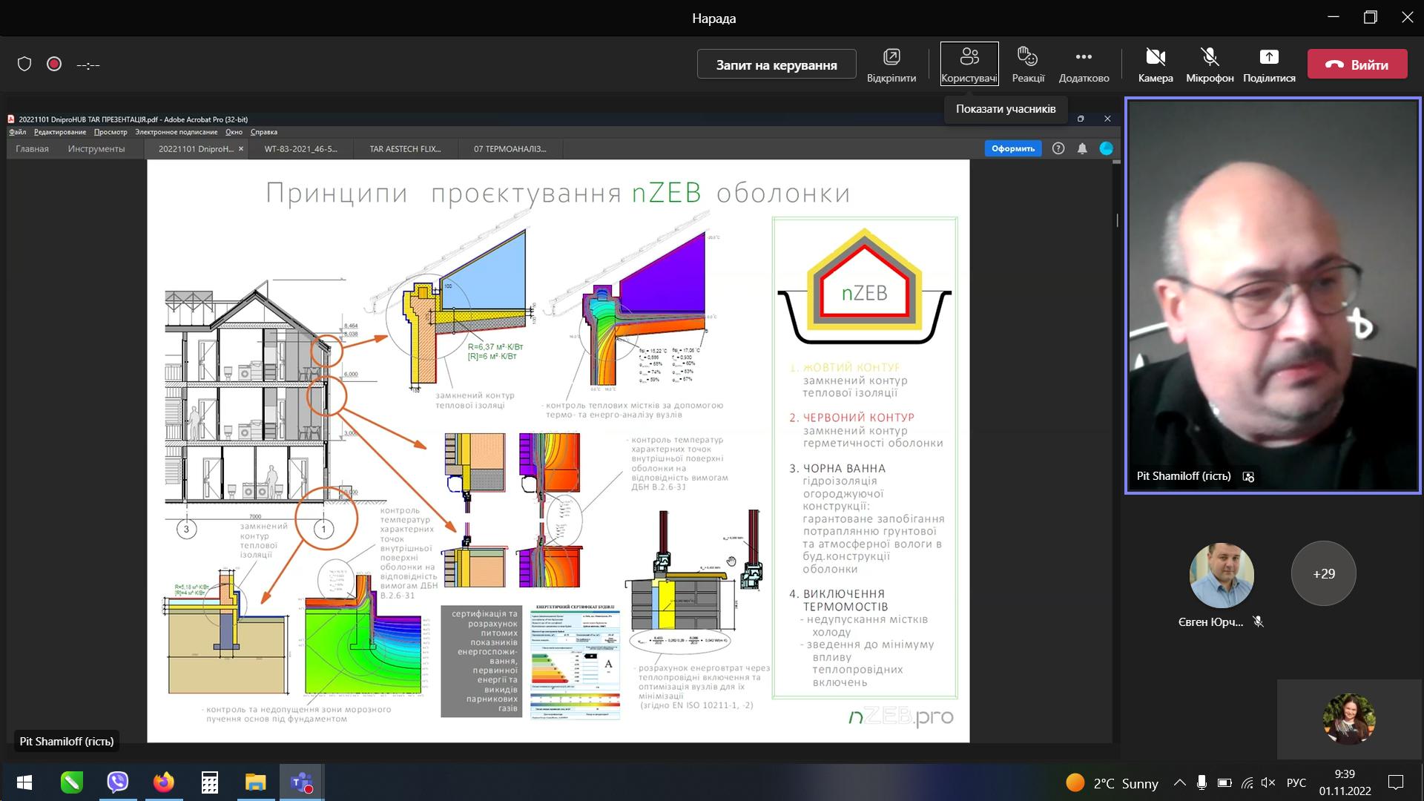Open Viber from the taskbar
Viewport: 1424px width, 801px height.
click(x=118, y=782)
